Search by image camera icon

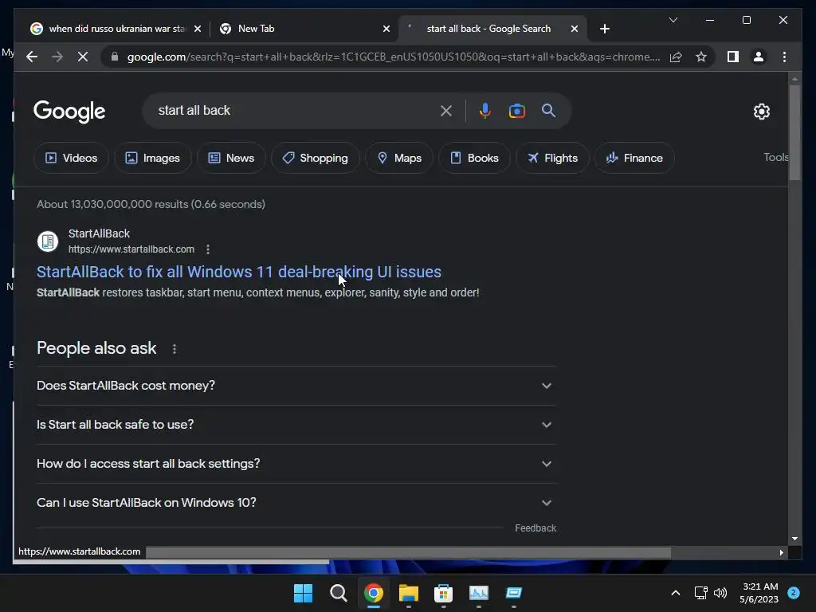point(516,111)
